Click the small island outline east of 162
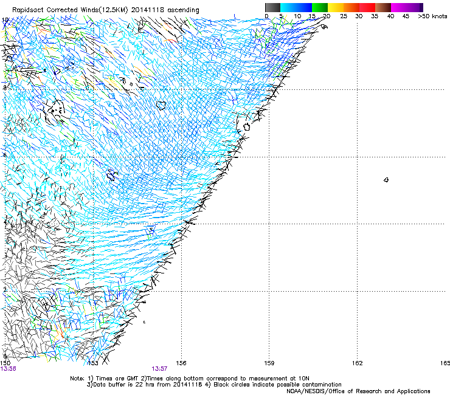This screenshot has height=395, width=450. point(386,180)
